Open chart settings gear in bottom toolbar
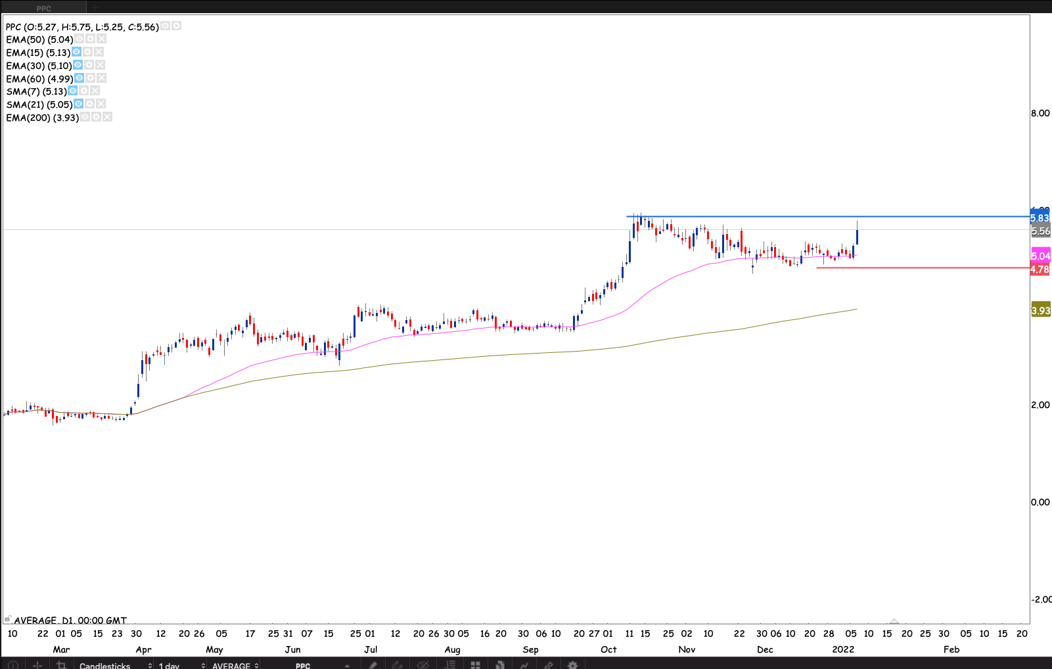 coord(572,664)
